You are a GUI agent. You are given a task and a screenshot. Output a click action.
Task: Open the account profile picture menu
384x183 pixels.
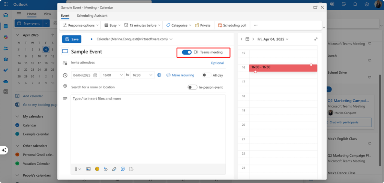[x=378, y=4]
